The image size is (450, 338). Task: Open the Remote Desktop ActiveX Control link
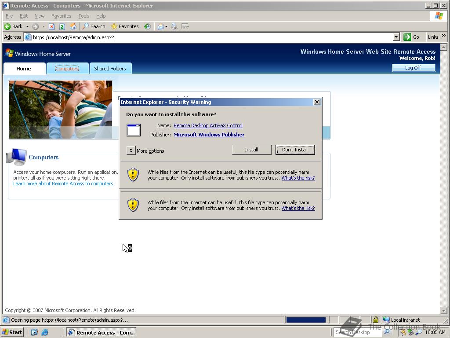click(208, 125)
